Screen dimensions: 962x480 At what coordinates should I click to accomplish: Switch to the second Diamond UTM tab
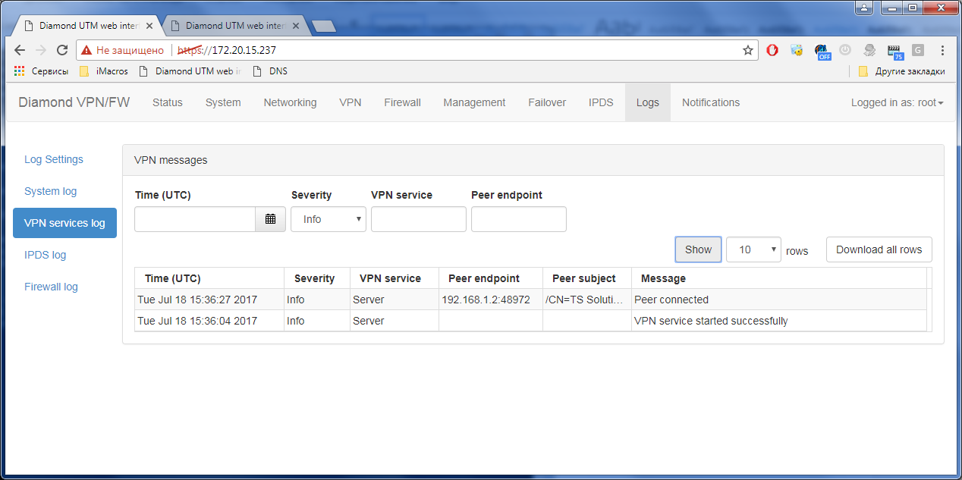pos(235,25)
